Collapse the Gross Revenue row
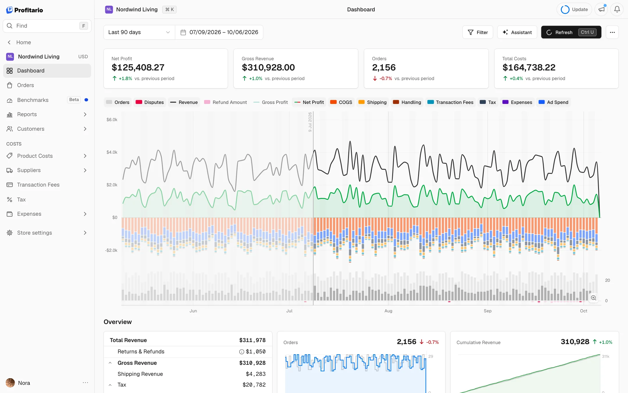 [x=110, y=363]
